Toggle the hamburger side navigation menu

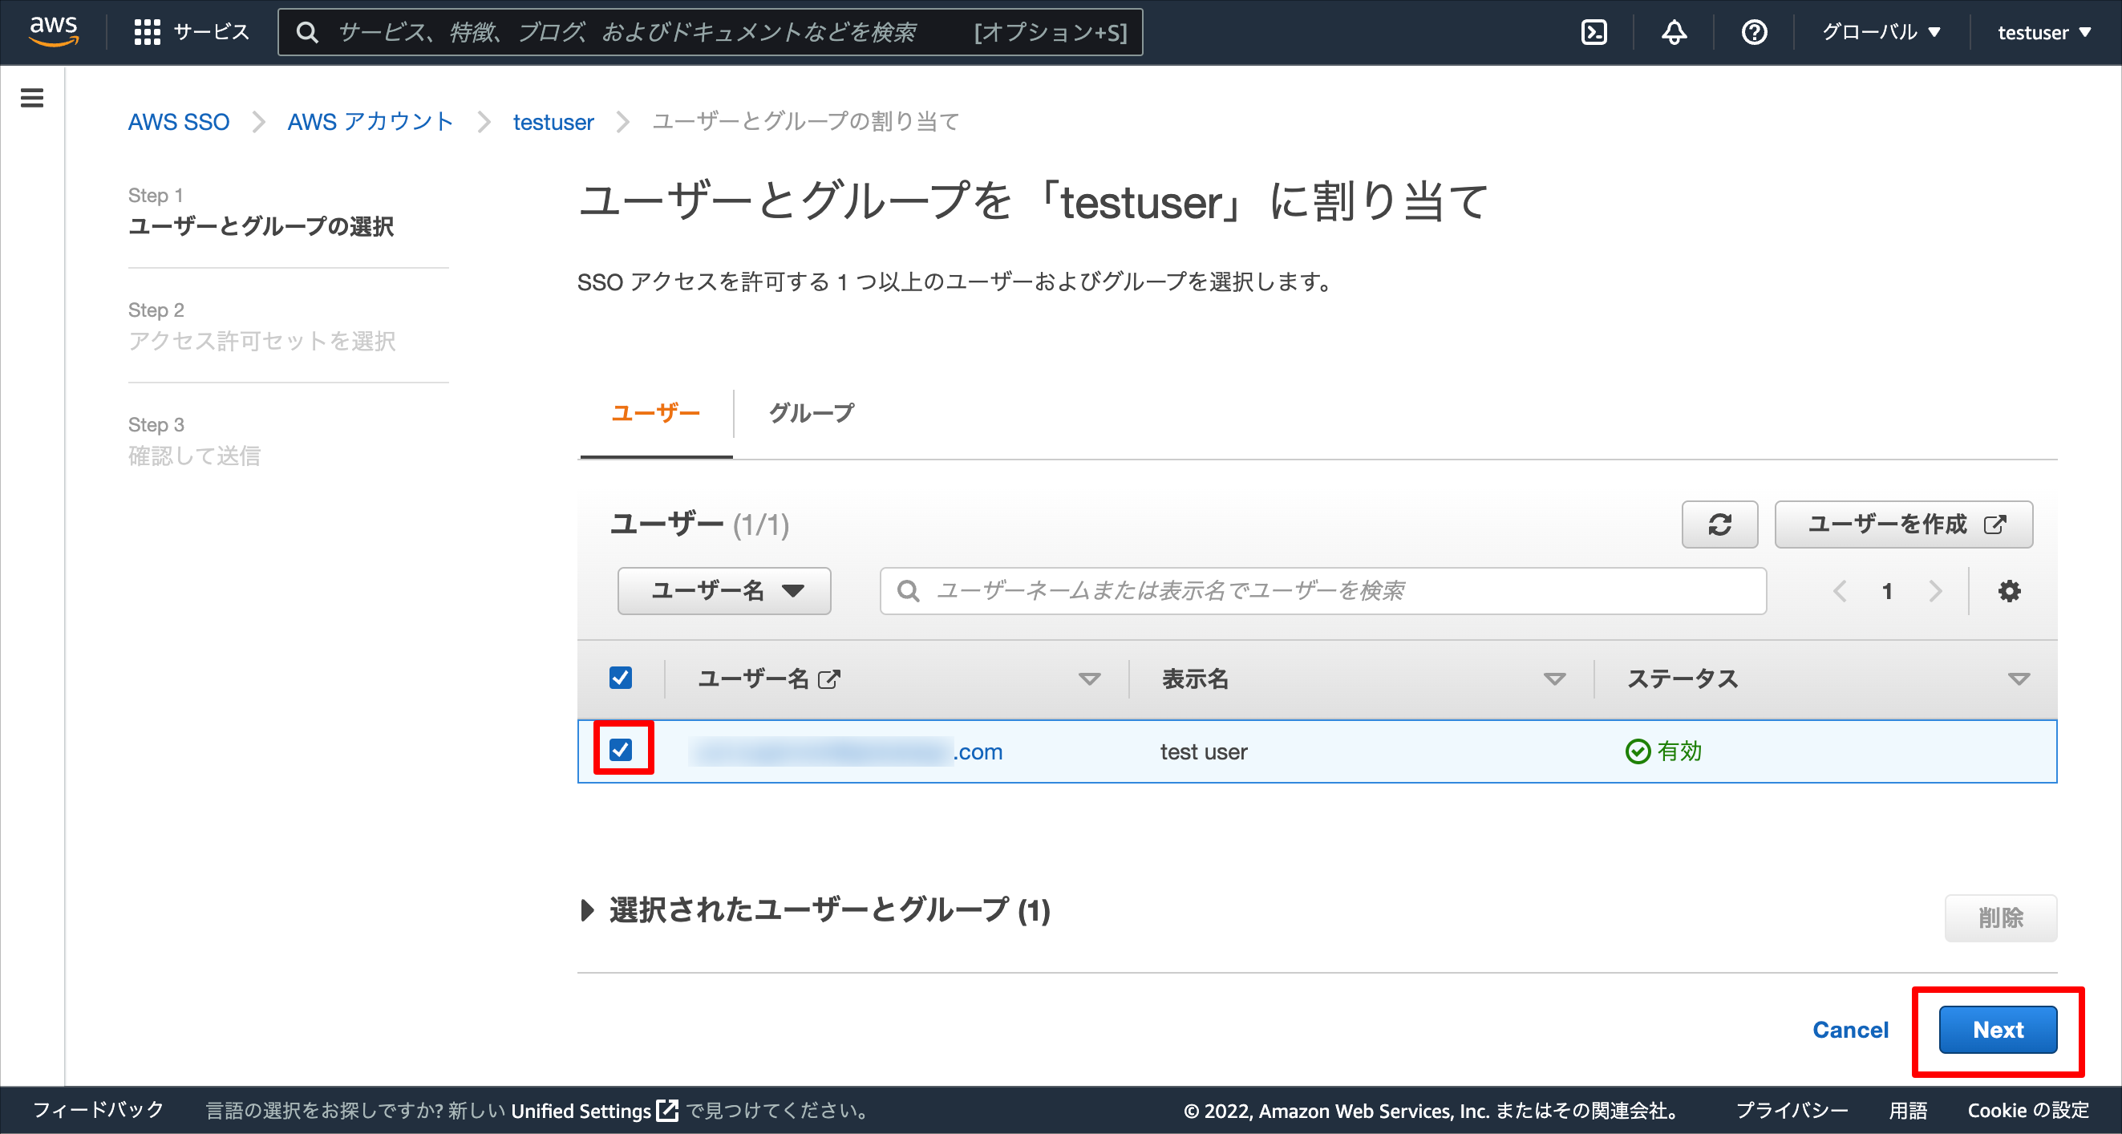(32, 98)
